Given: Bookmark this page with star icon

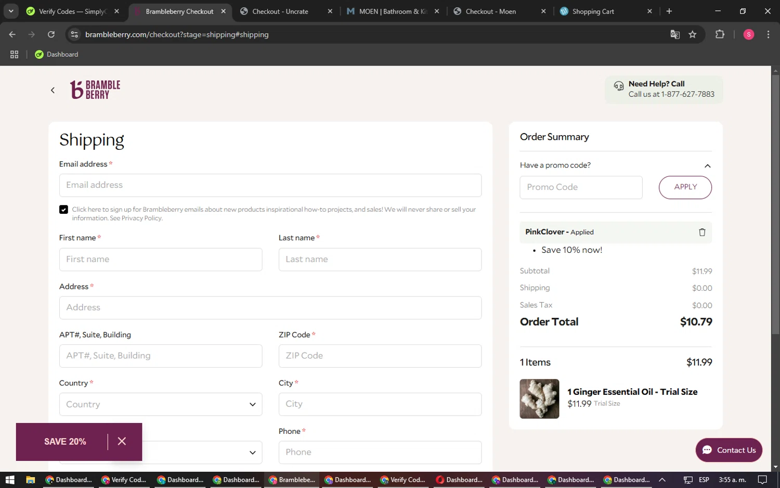Looking at the screenshot, I should point(692,34).
